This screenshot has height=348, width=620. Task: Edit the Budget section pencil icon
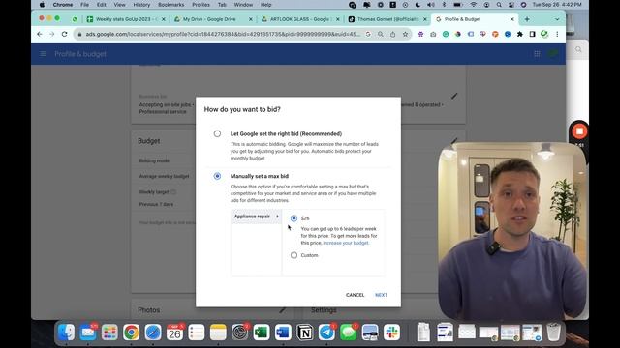(454, 141)
